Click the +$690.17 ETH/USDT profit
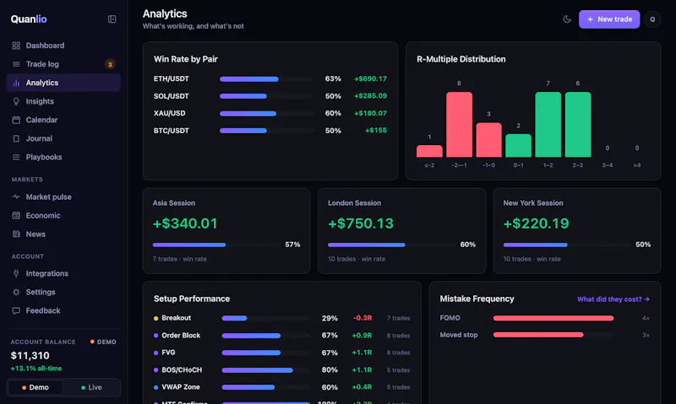Screen dimensions: 676x404 pyautogui.click(x=370, y=78)
